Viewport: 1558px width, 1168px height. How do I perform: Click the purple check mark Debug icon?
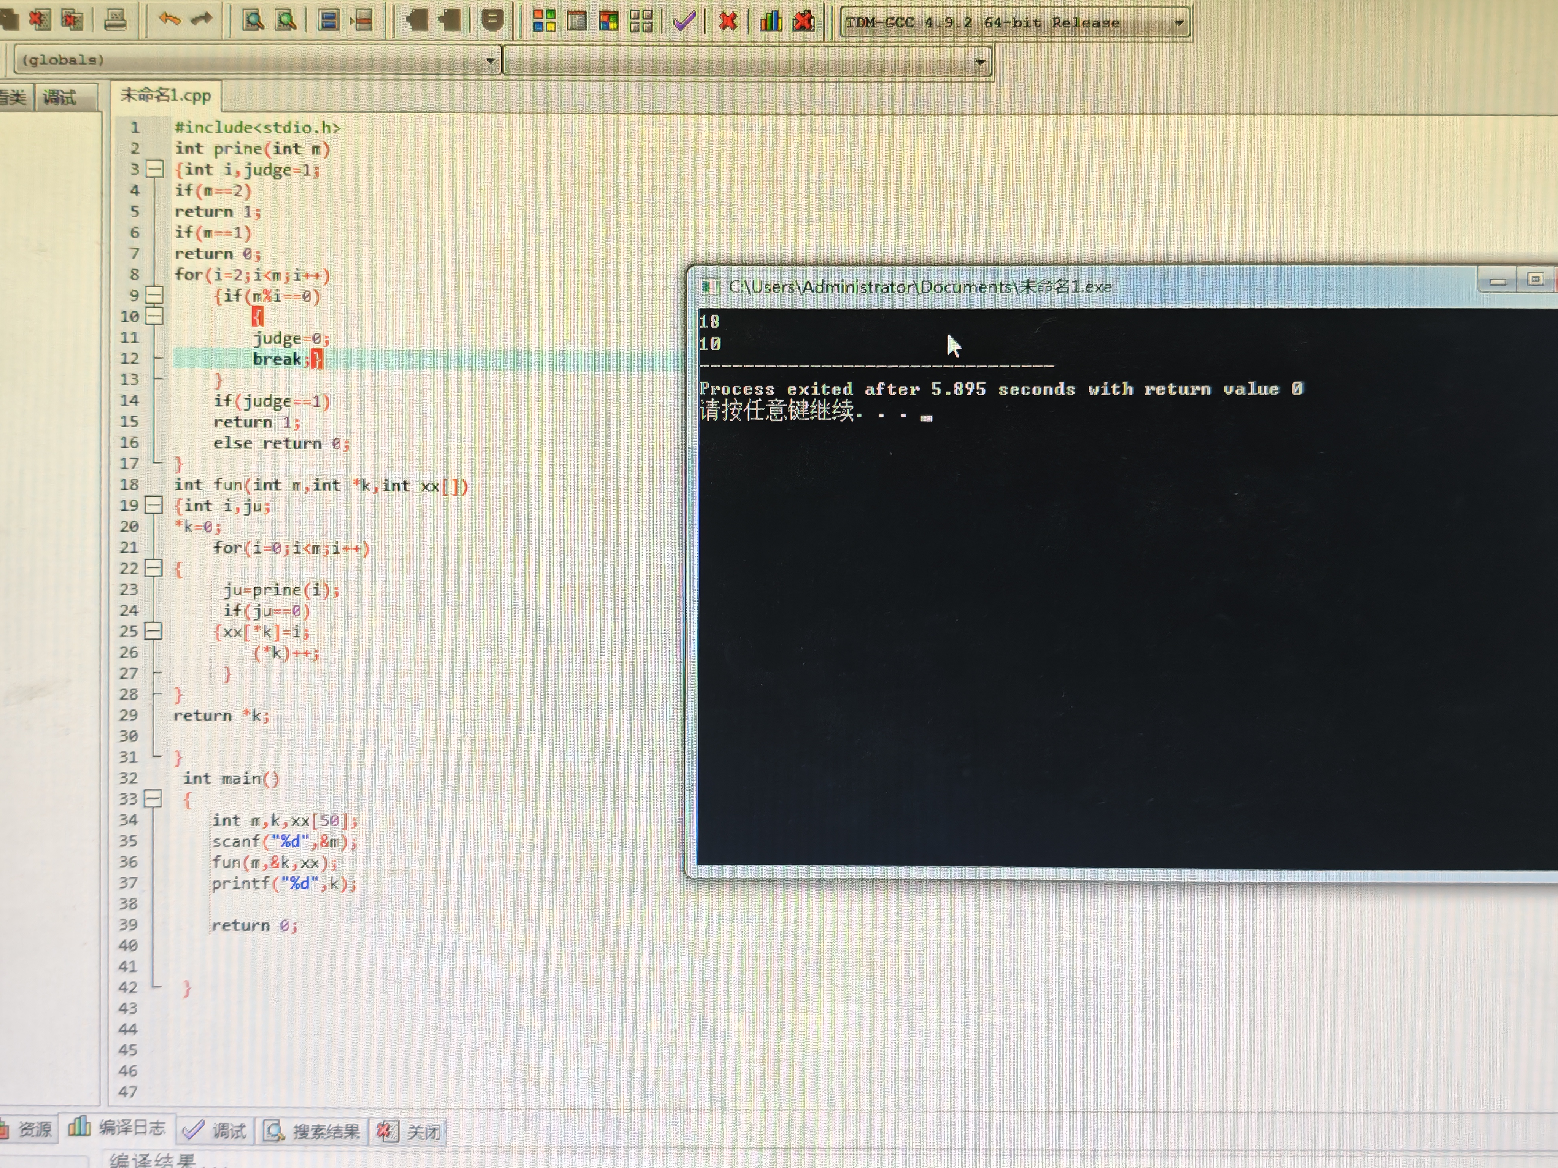click(x=684, y=21)
